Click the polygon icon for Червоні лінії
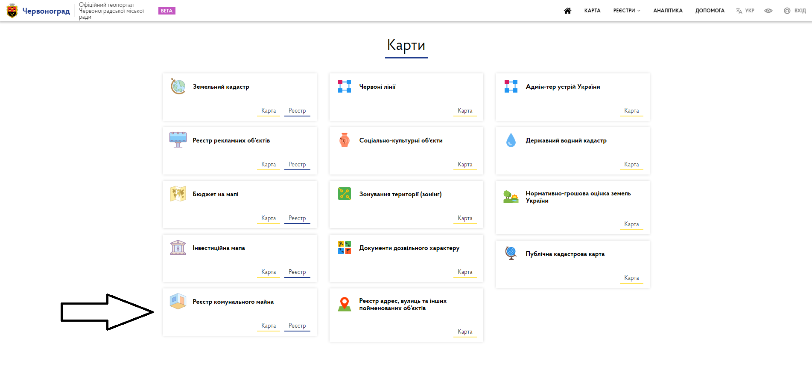The width and height of the screenshot is (812, 378). point(345,86)
